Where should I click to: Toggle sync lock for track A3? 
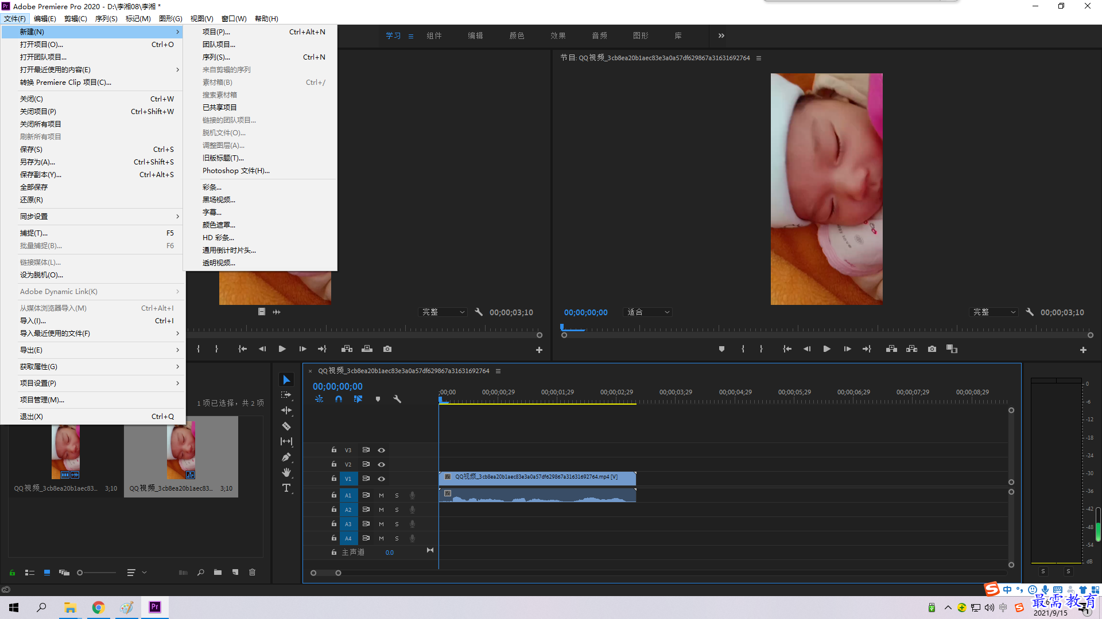click(366, 523)
